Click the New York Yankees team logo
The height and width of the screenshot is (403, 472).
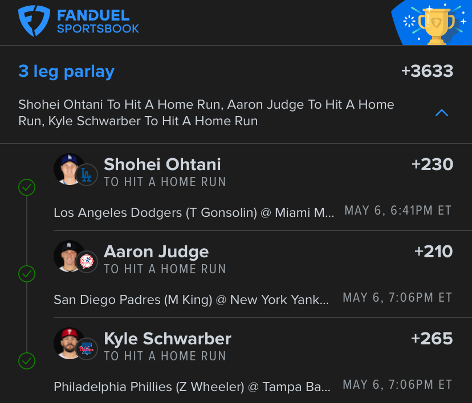pos(87,262)
